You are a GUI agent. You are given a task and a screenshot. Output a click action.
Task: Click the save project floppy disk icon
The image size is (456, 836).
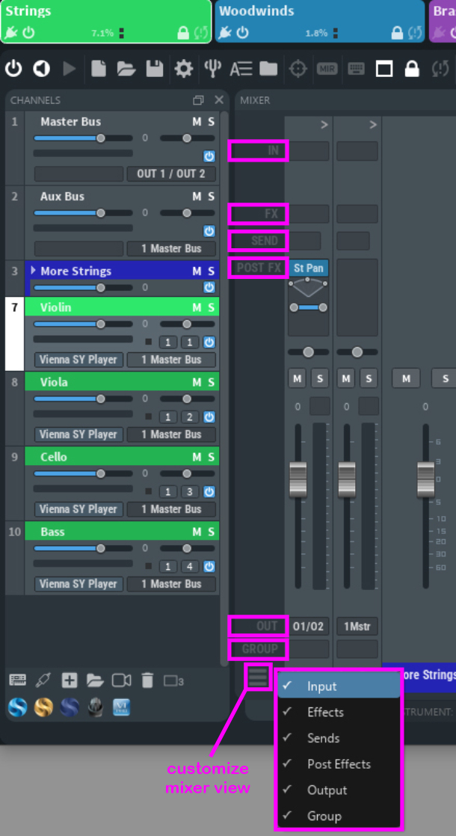[155, 70]
